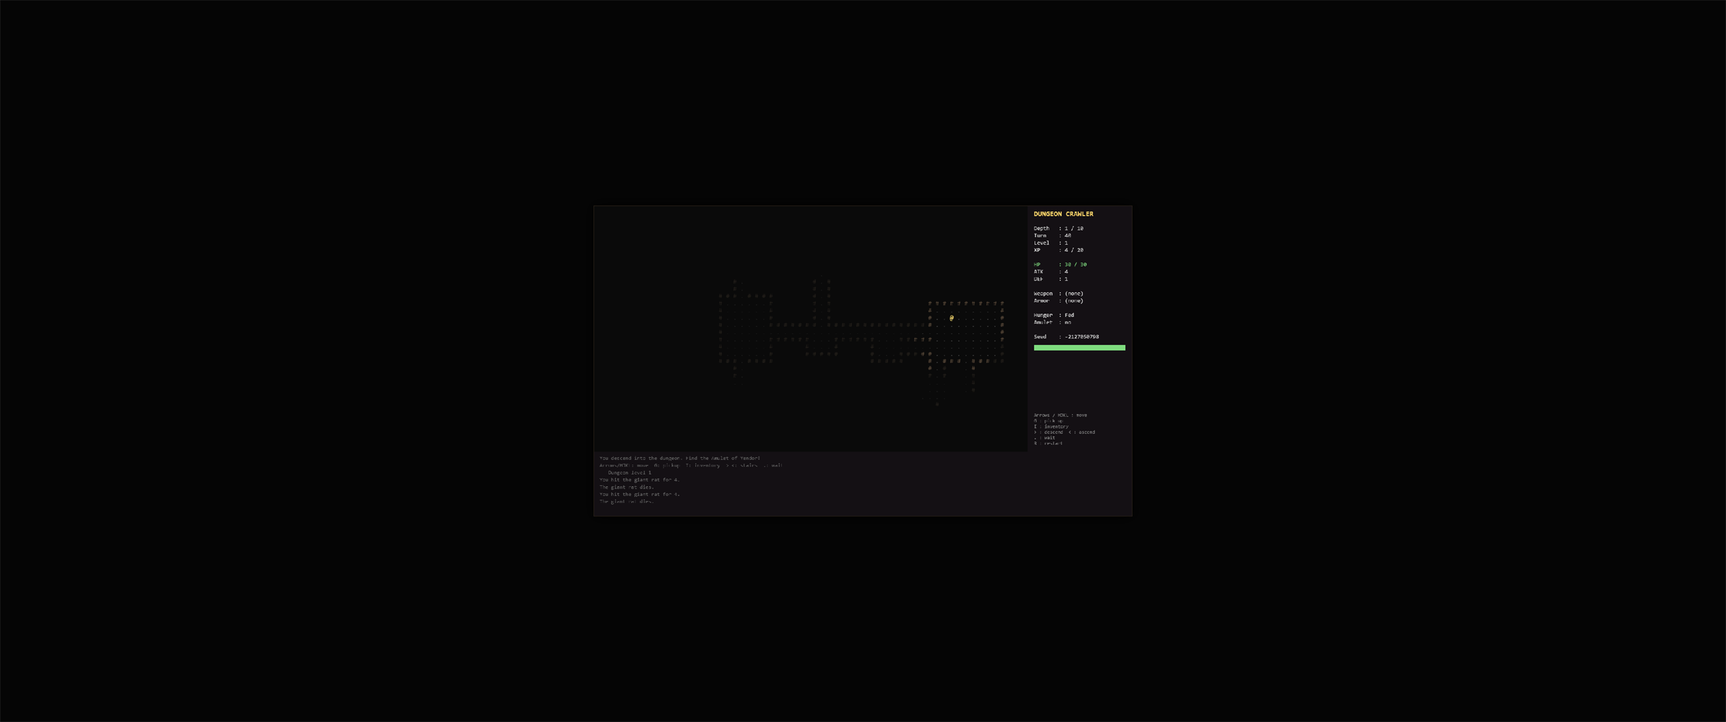Click the 'G : pick up' help line

coord(1048,421)
